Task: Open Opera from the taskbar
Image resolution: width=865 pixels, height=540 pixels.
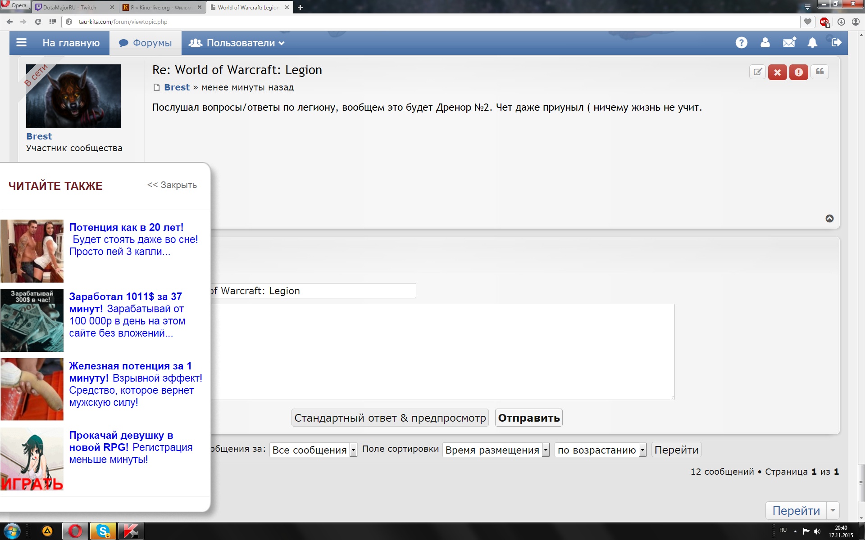Action: 75,531
